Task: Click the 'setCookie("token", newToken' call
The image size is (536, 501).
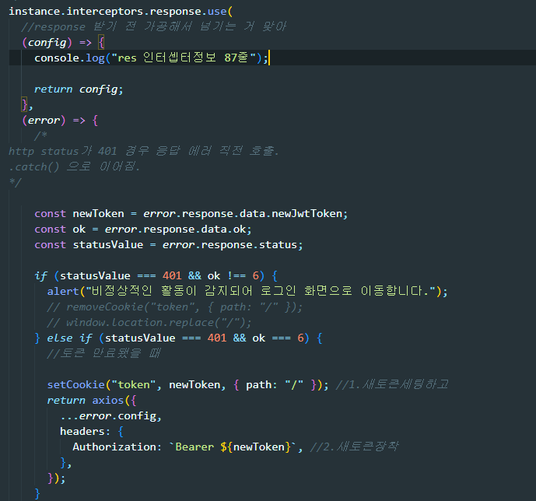Action: tap(187, 385)
